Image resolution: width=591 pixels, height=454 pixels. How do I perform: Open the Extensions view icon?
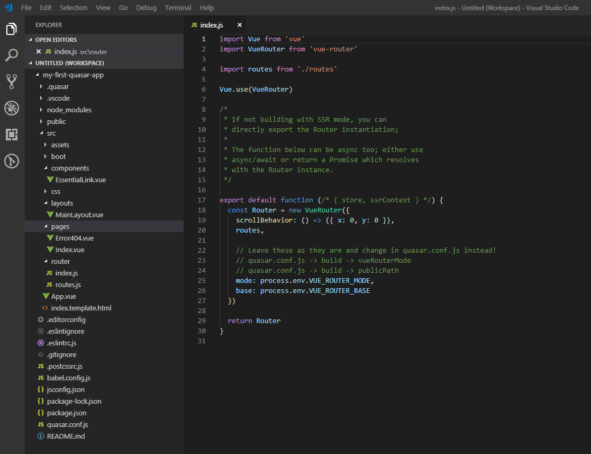coord(12,135)
